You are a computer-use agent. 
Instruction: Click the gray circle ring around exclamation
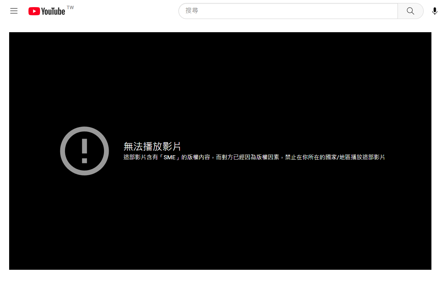63,151
